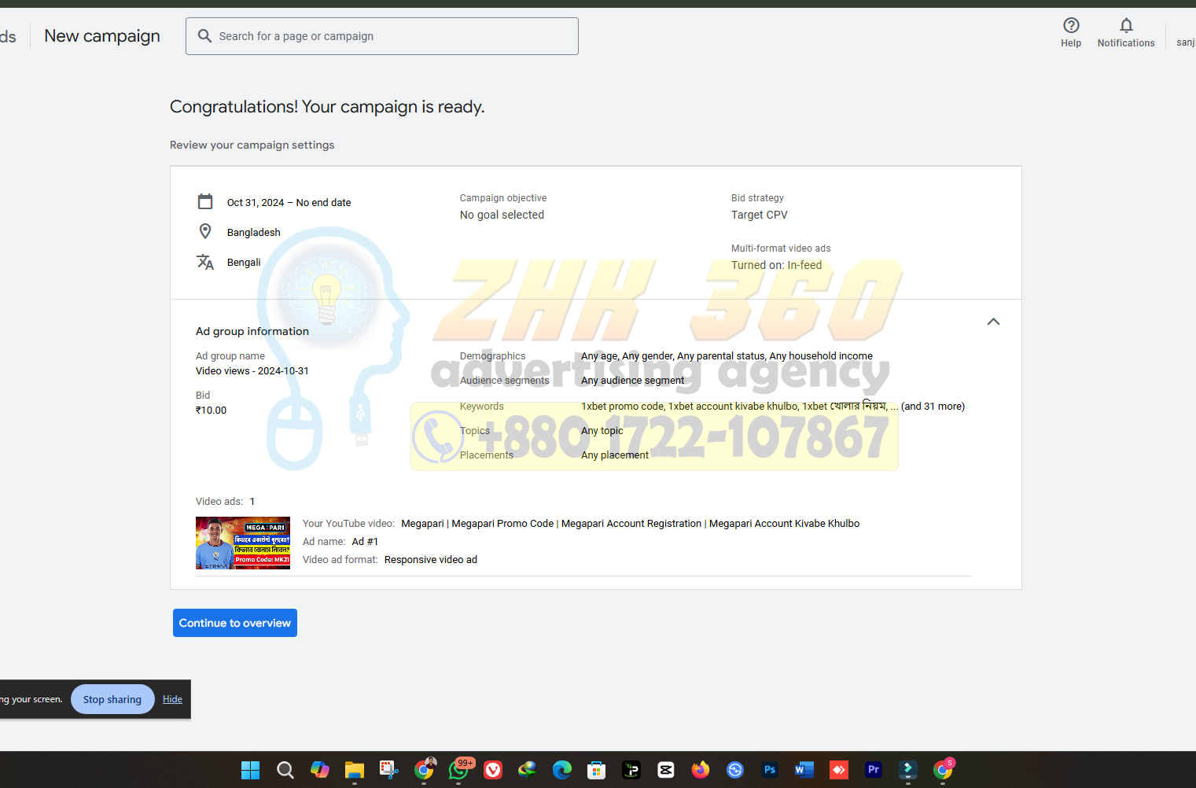Open Microsoft Word from the taskbar

click(x=804, y=770)
